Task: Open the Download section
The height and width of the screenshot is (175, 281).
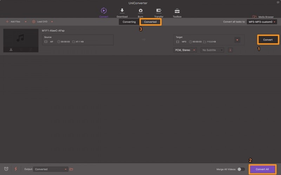Action: click(x=122, y=13)
